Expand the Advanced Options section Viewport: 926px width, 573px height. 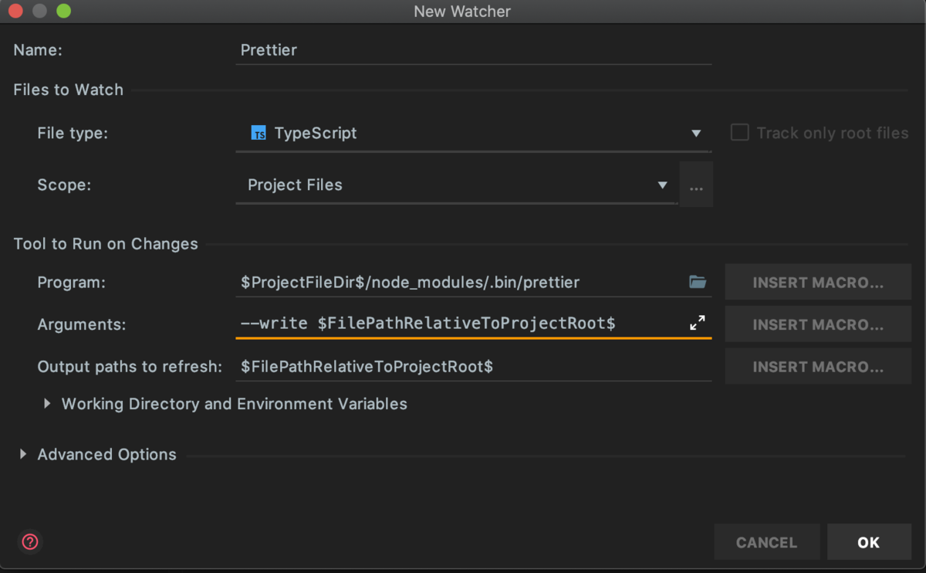click(x=22, y=455)
